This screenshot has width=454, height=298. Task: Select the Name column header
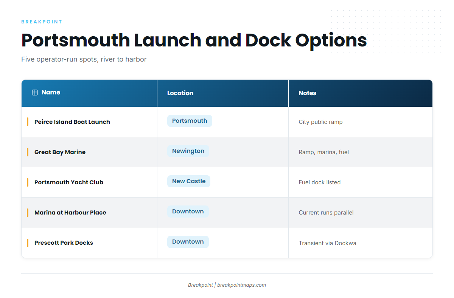[x=89, y=93]
